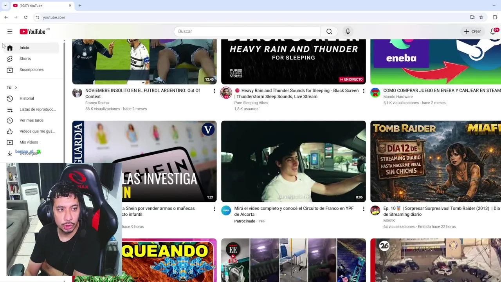Close the (1087) YouTube tab
This screenshot has width=501, height=282.
tap(70, 5)
